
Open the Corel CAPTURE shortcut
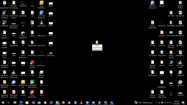click(x=41, y=5)
